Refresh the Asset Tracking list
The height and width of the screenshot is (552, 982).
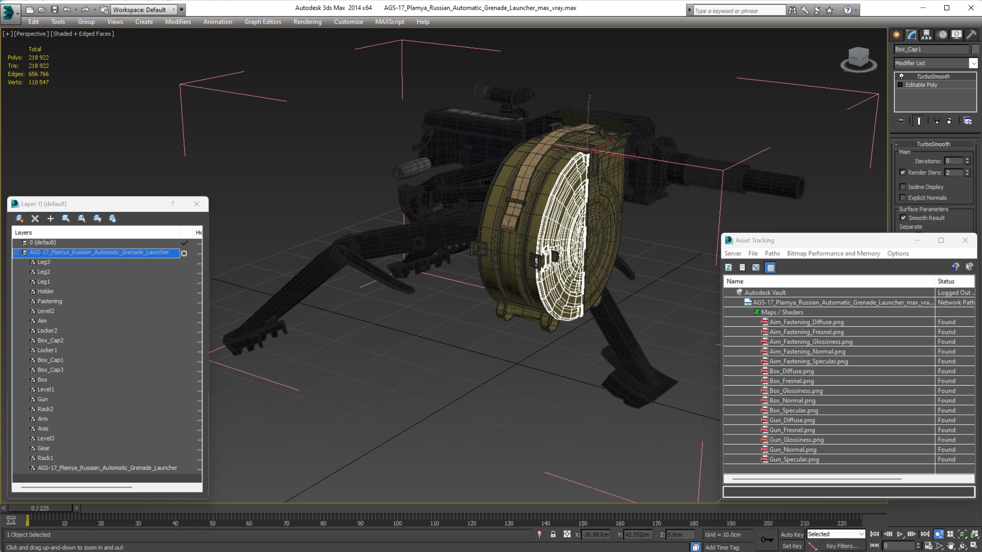tap(728, 268)
